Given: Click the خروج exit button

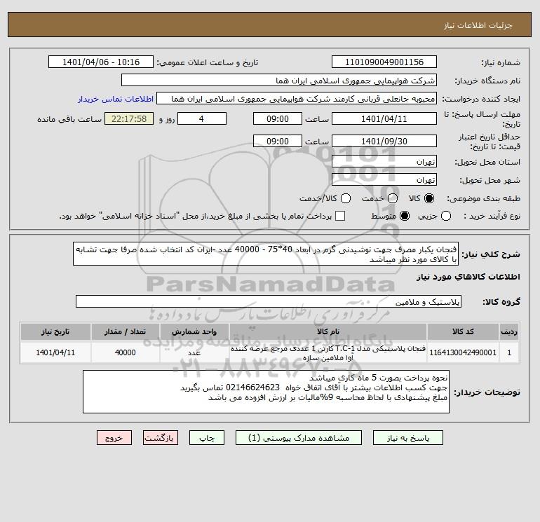Looking at the screenshot, I should (114, 438).
